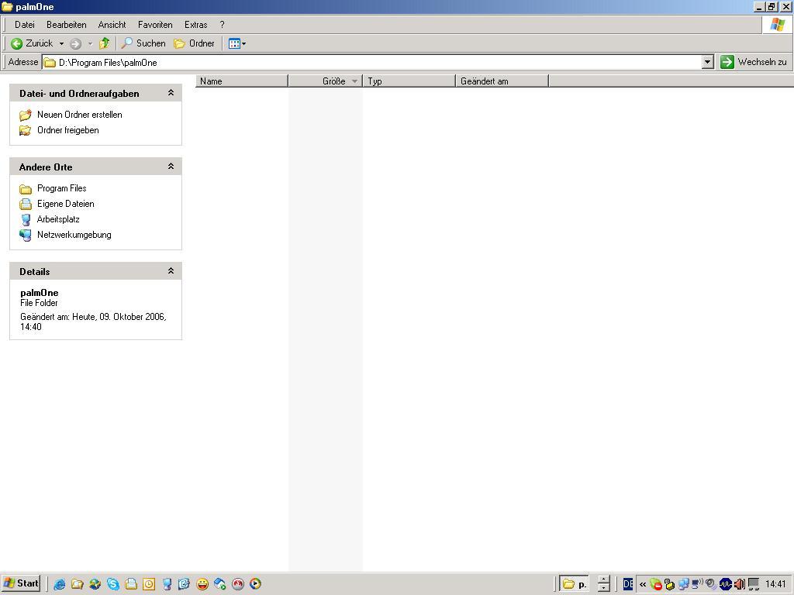Open the Datei menu
794x595 pixels.
[x=24, y=25]
